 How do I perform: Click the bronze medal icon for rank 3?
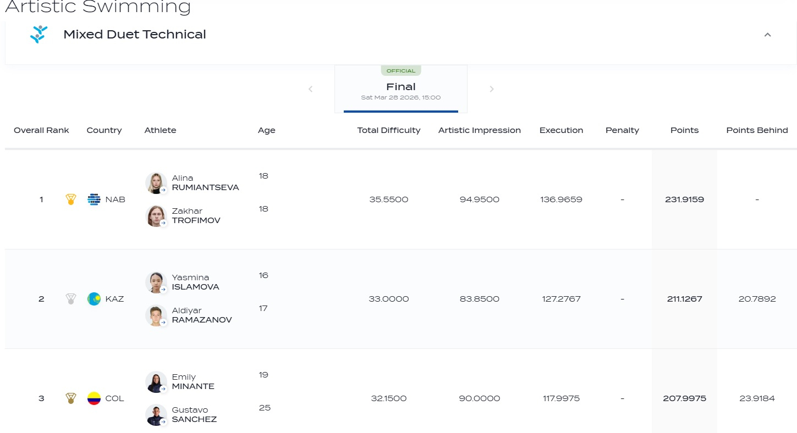pyautogui.click(x=70, y=398)
